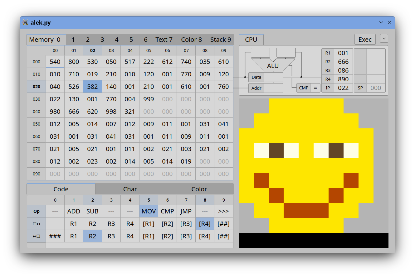The height and width of the screenshot is (277, 415).
Task: Click the IP register value 022
Action: coord(343,88)
